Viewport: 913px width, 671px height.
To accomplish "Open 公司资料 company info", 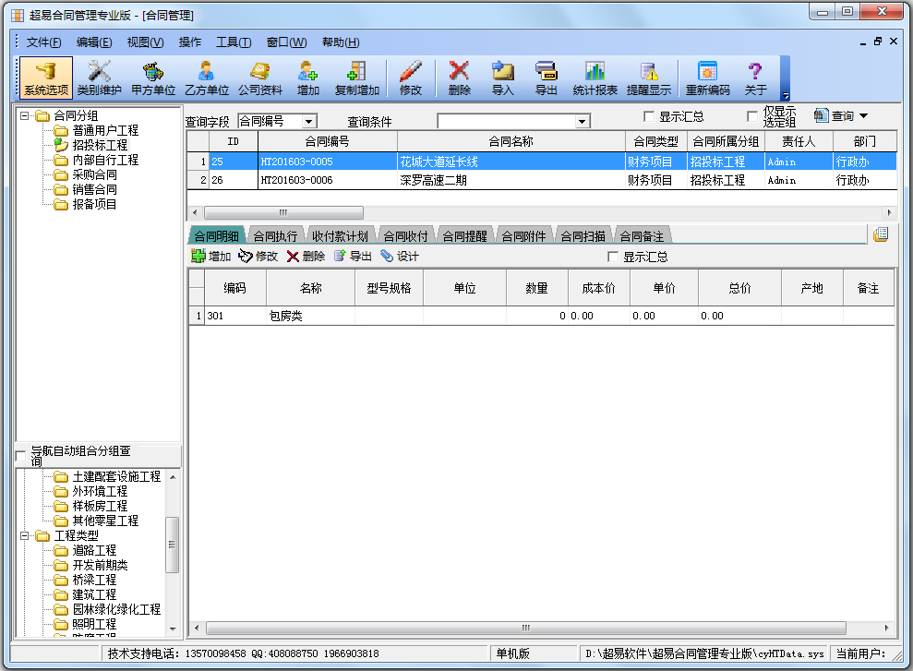I will pyautogui.click(x=260, y=78).
